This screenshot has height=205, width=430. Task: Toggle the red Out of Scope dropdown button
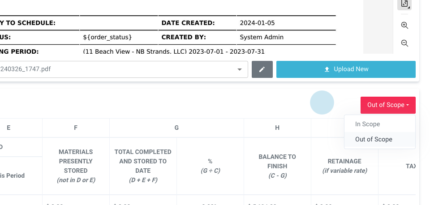(x=388, y=105)
